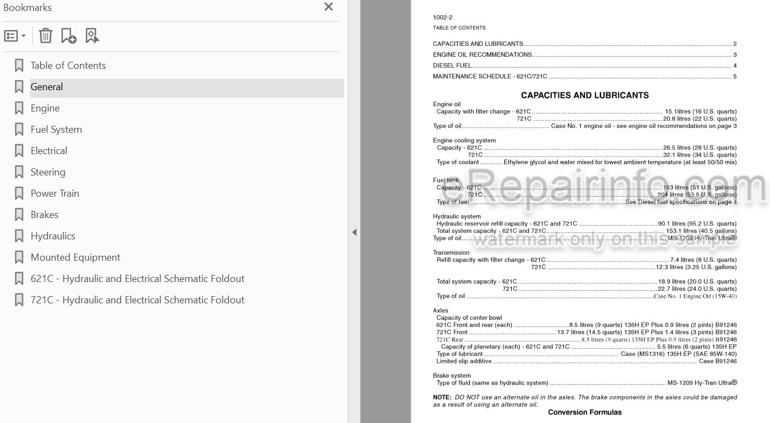Click bookmark icon beside Mounted Equipment
The width and height of the screenshot is (770, 423).
pyautogui.click(x=19, y=257)
